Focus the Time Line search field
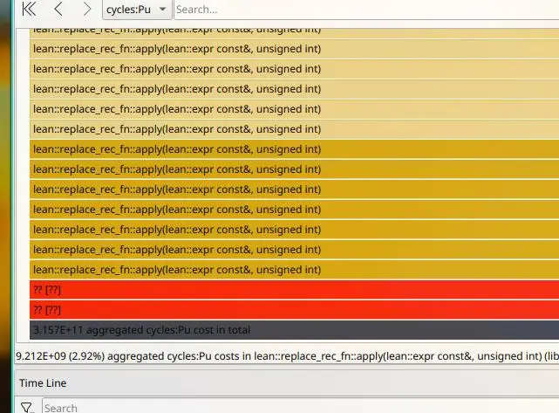The height and width of the screenshot is (413, 559). [297, 407]
